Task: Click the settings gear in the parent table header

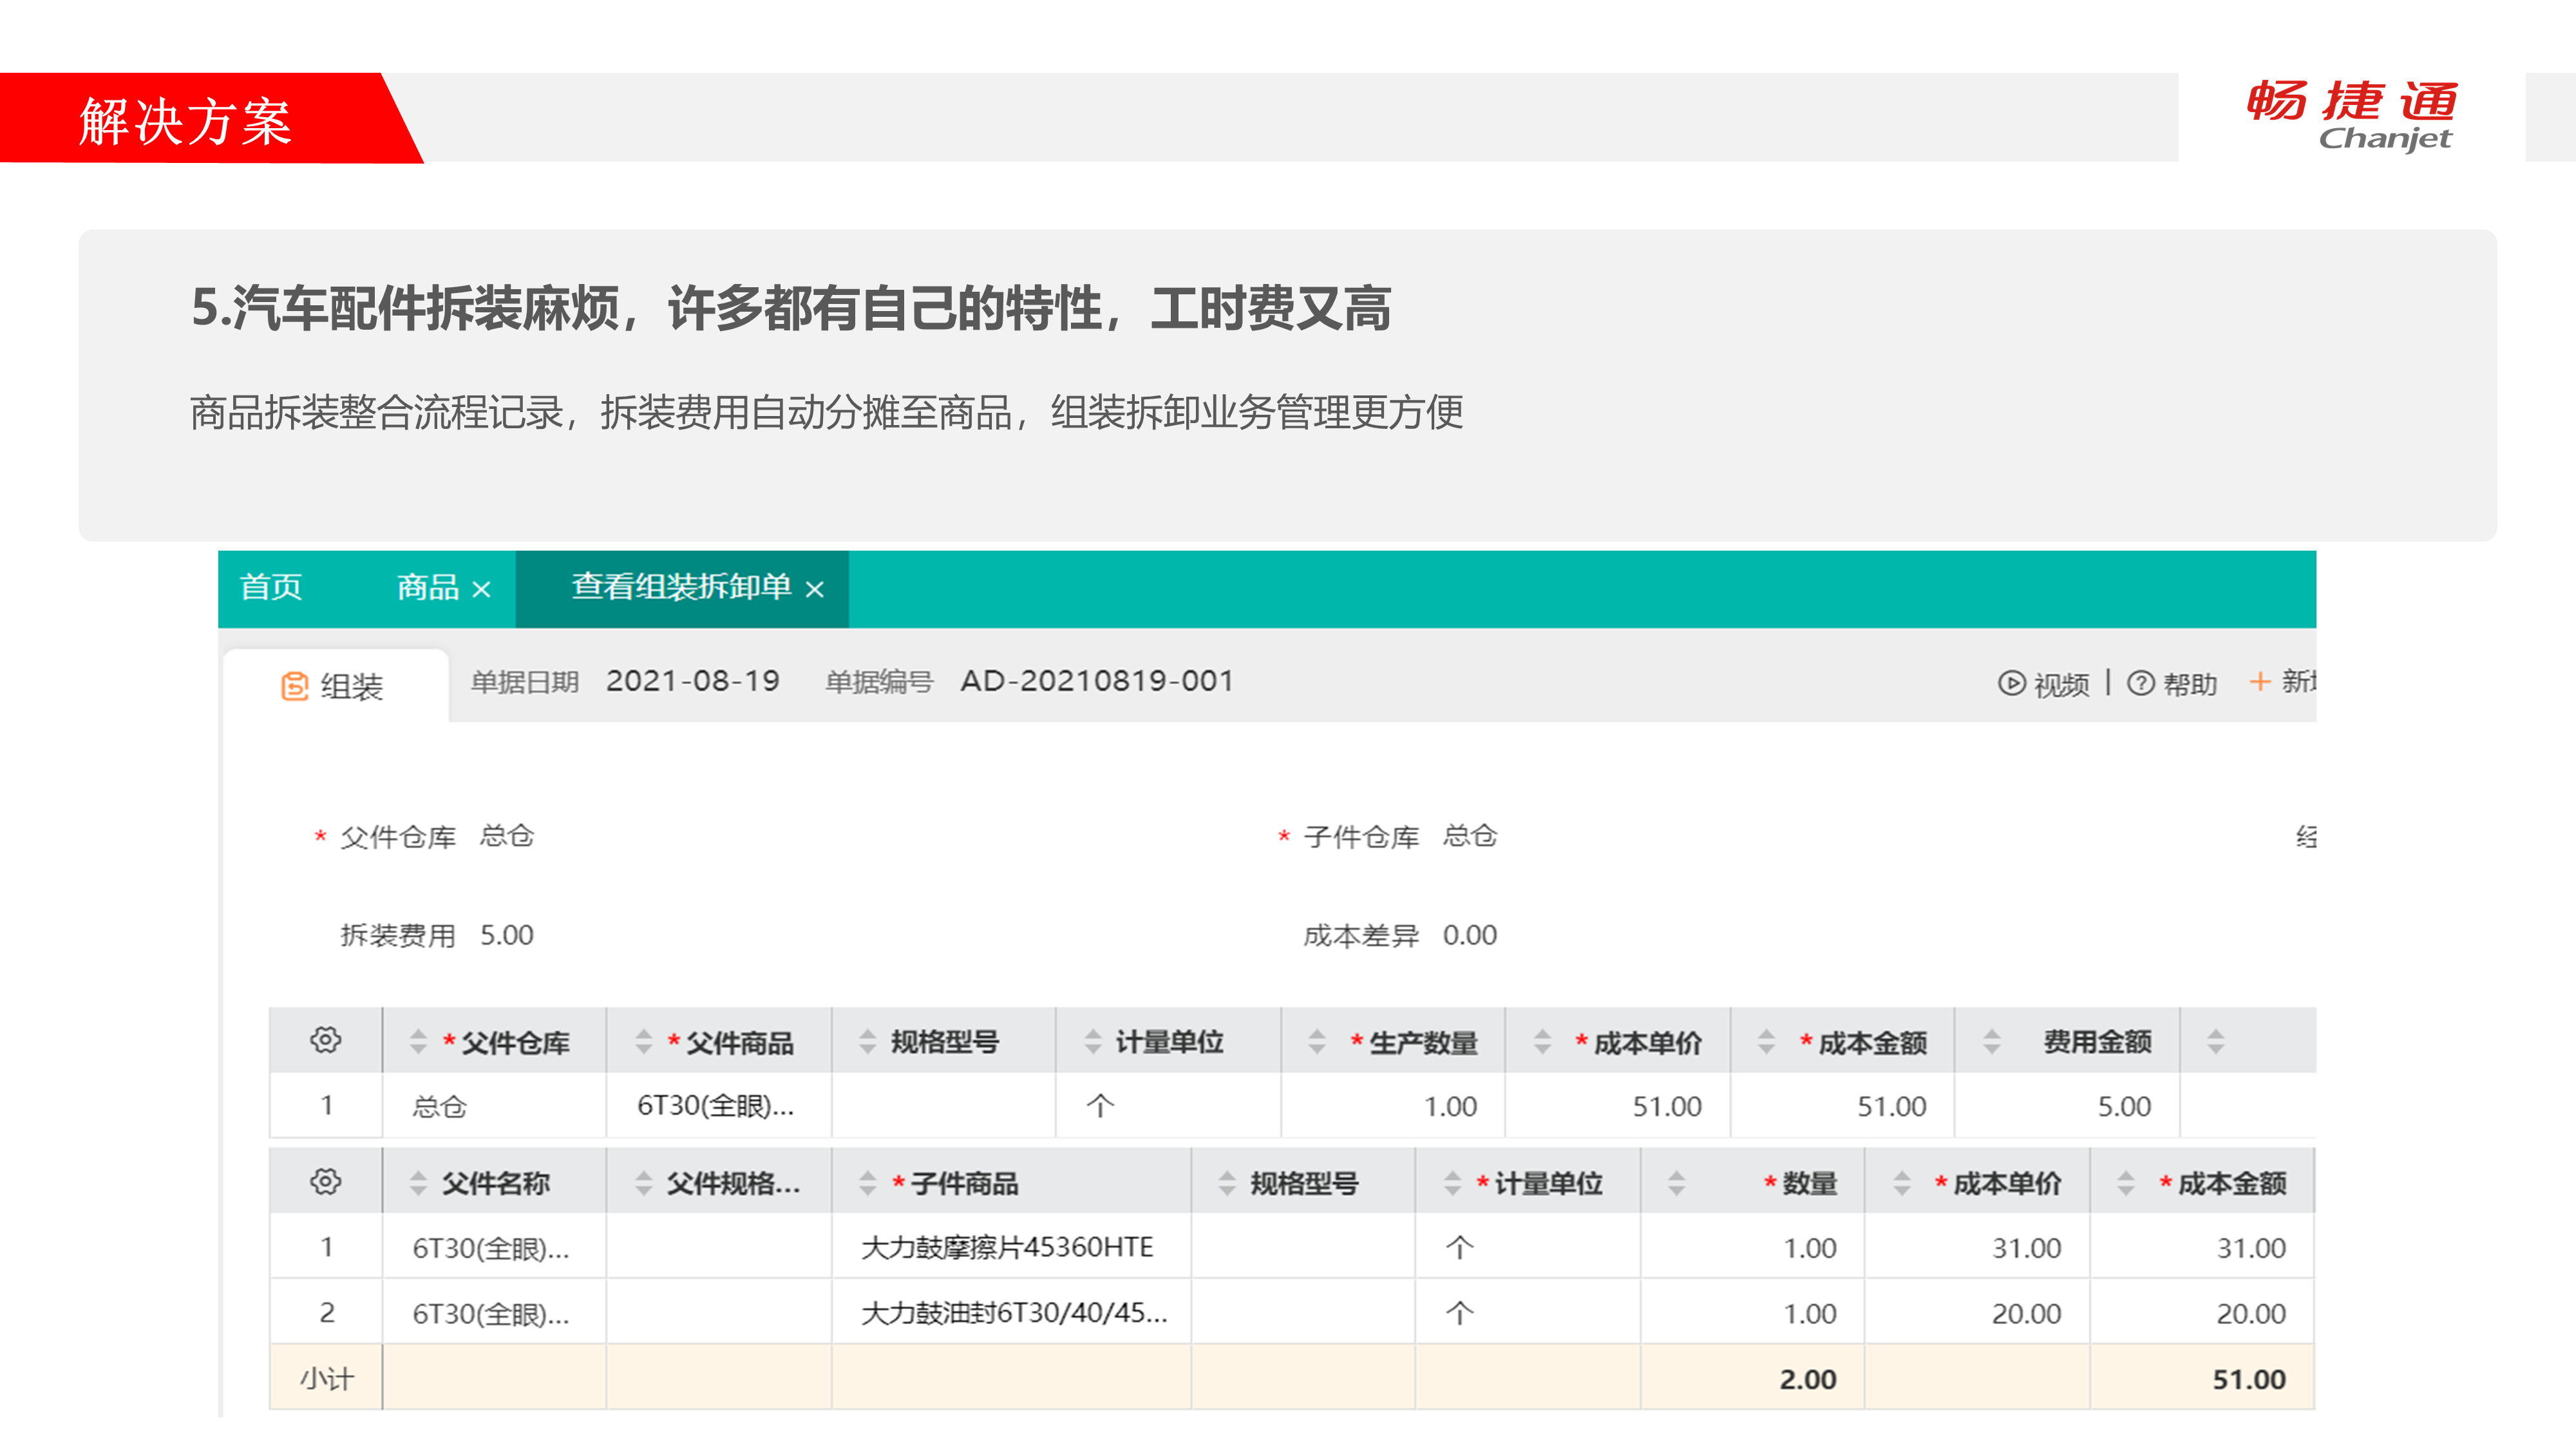Action: tap(325, 1040)
